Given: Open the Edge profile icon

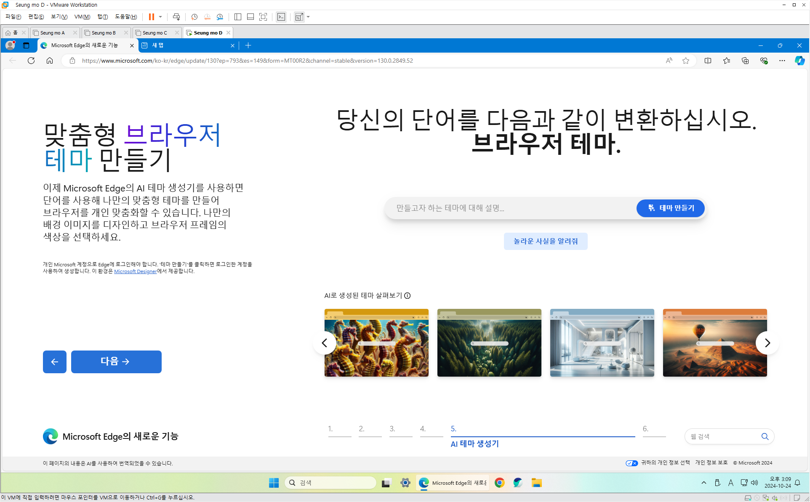Looking at the screenshot, I should click(11, 45).
